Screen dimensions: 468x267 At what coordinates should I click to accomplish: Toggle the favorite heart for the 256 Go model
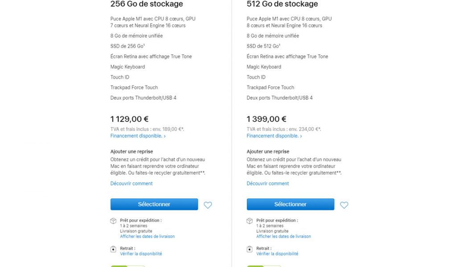[x=208, y=205]
